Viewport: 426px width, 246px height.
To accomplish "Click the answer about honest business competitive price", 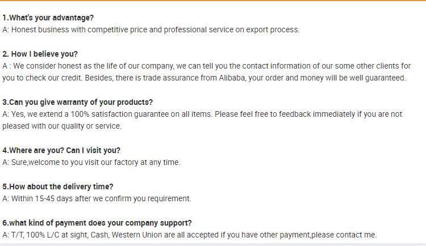I will tap(151, 29).
